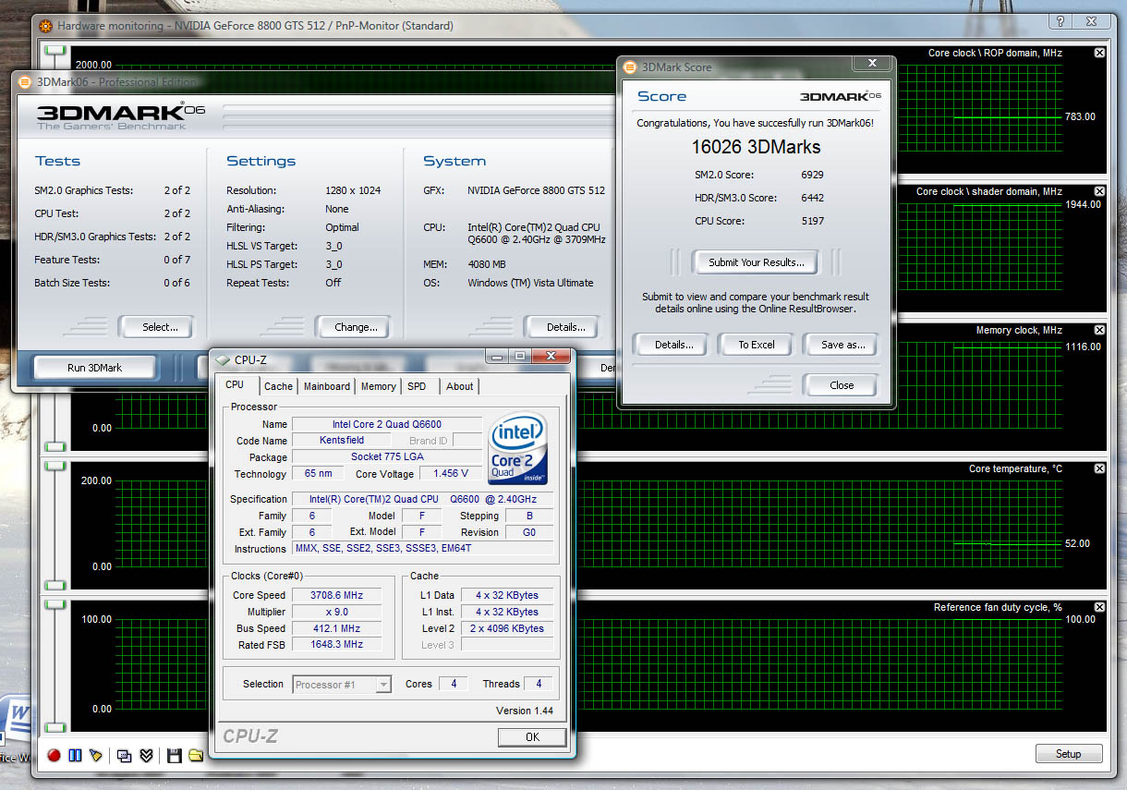This screenshot has width=1127, height=790.
Task: Minimize the CPU-Z window
Action: pyautogui.click(x=498, y=356)
